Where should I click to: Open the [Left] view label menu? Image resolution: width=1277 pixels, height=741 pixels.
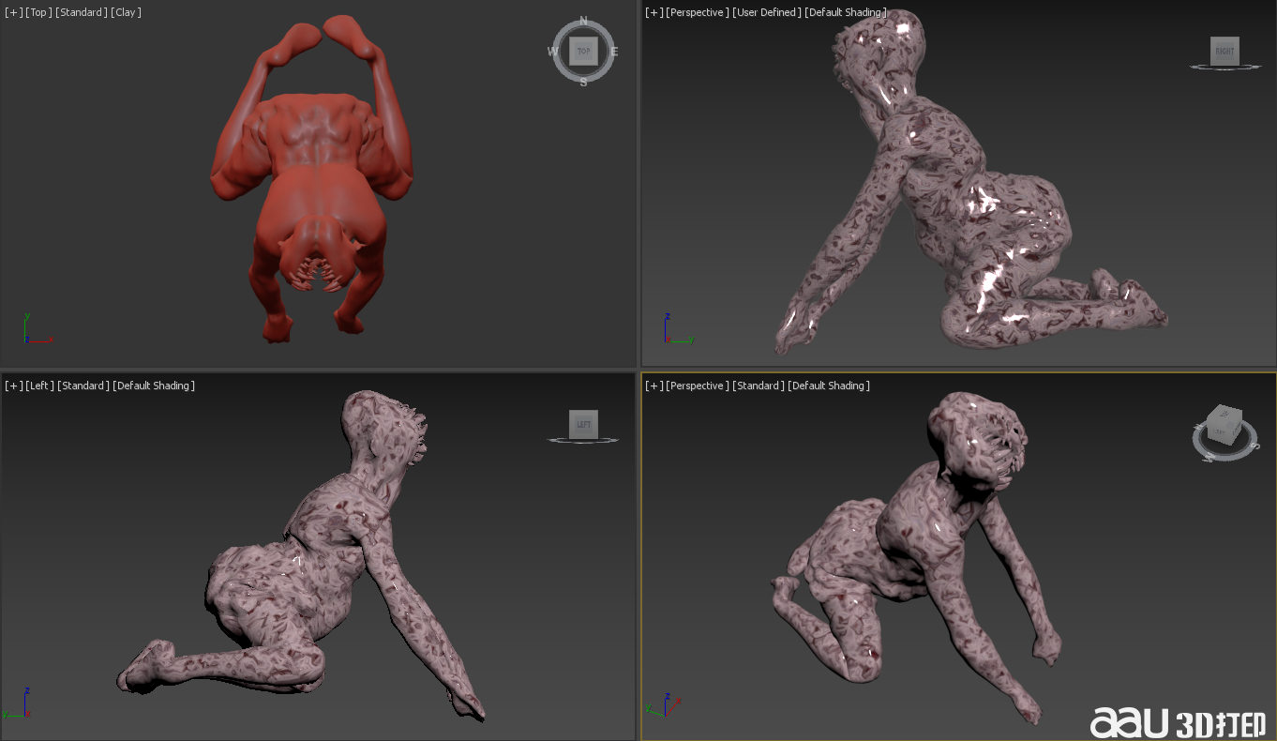[x=39, y=386]
